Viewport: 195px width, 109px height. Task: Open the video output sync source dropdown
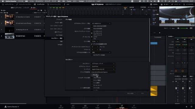[101, 52]
